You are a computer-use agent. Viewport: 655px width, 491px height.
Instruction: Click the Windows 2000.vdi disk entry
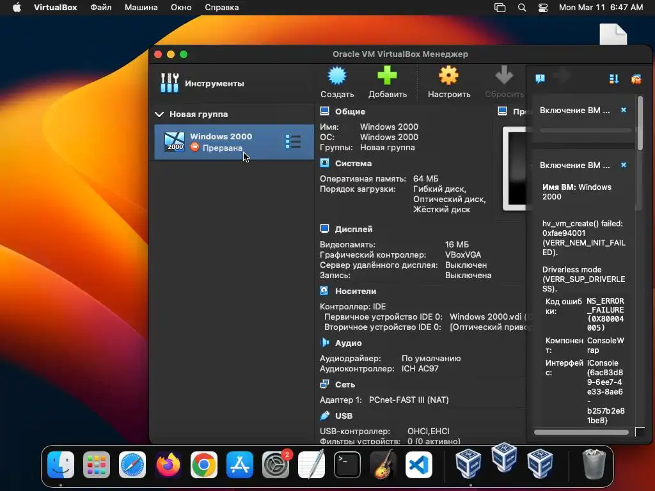[x=485, y=316]
